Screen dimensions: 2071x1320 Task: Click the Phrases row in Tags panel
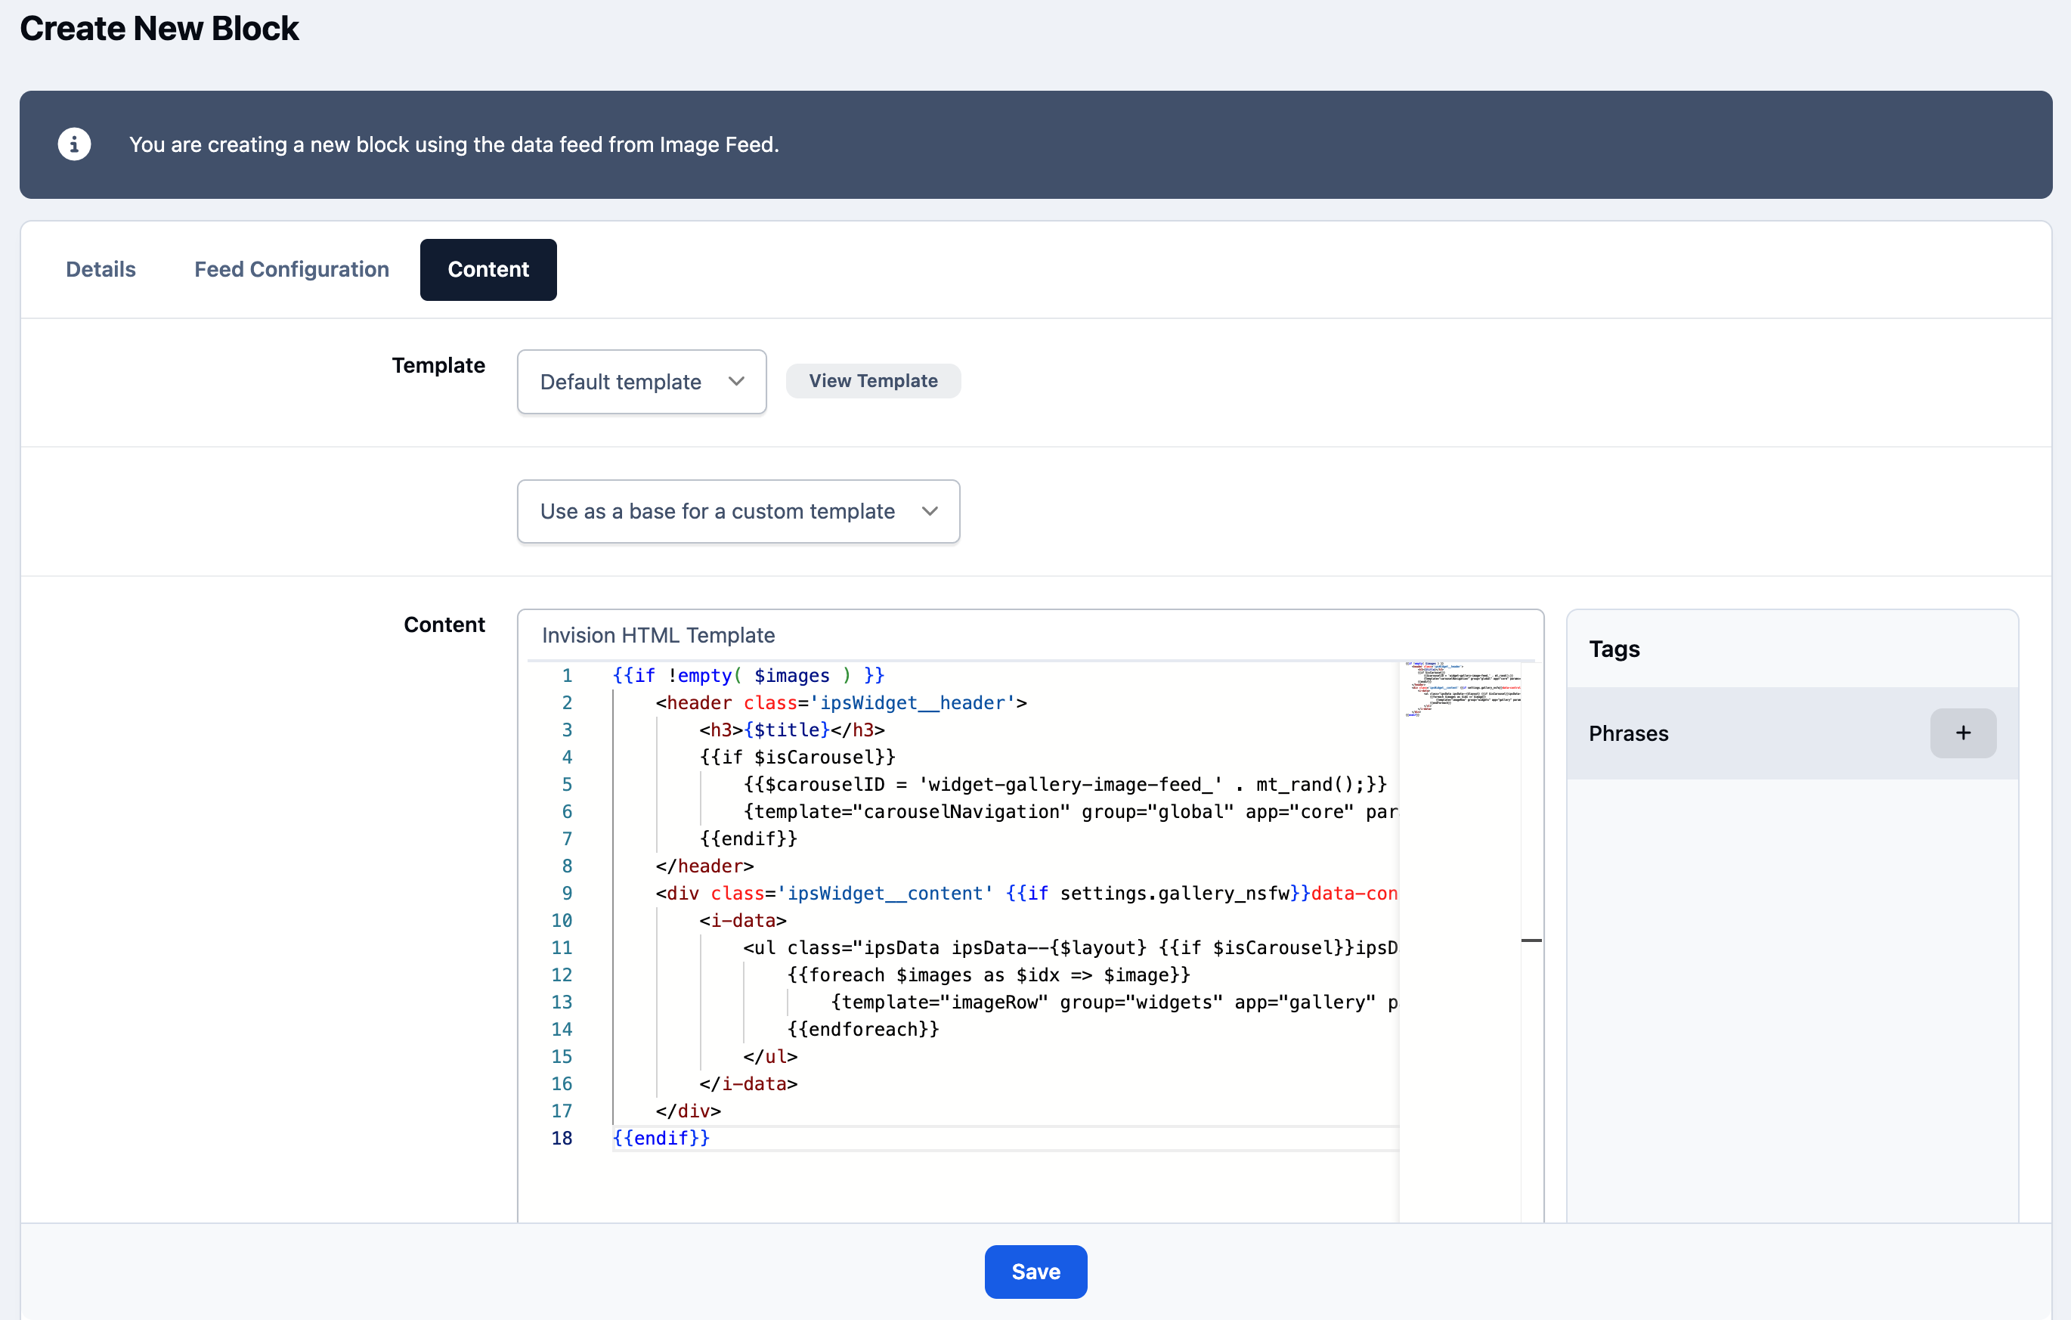(1792, 733)
